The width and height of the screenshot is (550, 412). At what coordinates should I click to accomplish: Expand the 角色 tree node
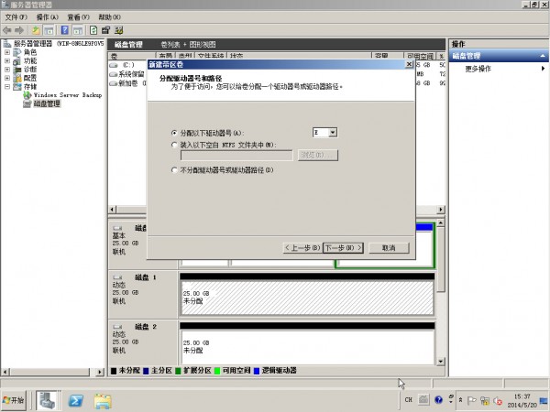click(x=7, y=52)
